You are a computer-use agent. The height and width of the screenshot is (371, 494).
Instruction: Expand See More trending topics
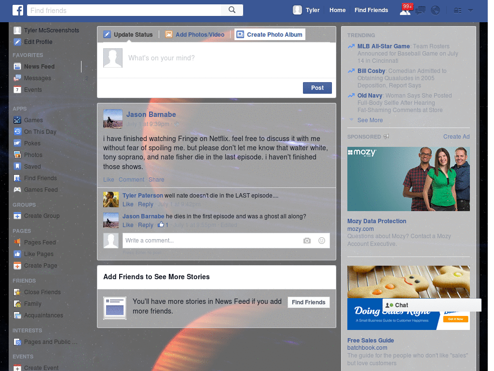tap(370, 120)
